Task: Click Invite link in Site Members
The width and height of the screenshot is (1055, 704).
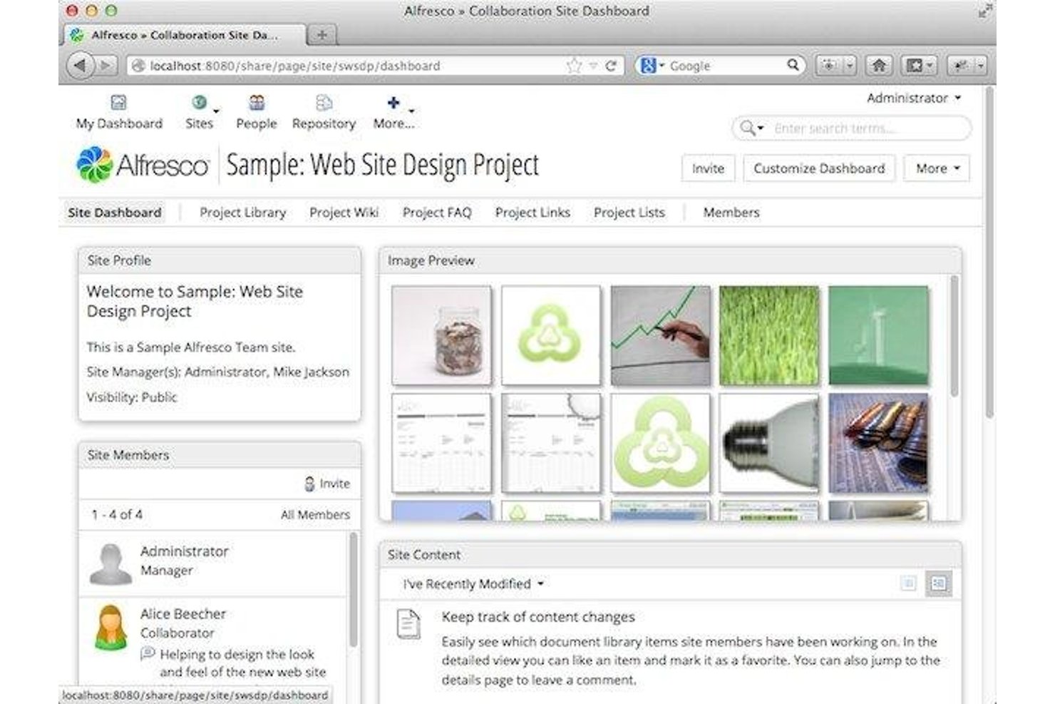Action: pyautogui.click(x=334, y=484)
